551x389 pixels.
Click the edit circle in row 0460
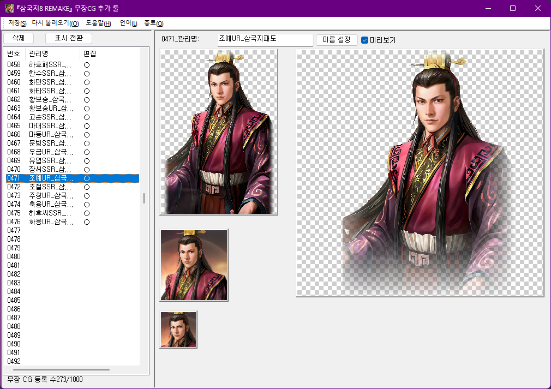tap(87, 82)
